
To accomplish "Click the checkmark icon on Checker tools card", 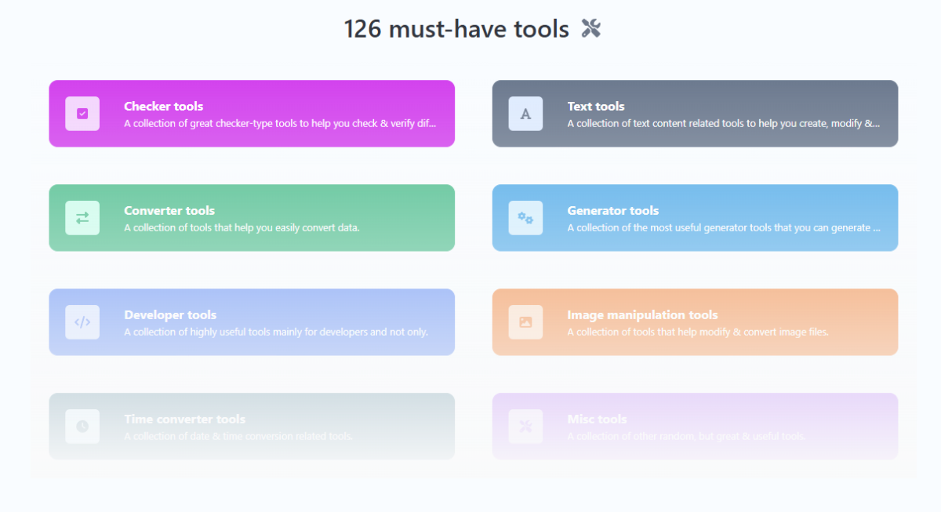I will coord(82,114).
